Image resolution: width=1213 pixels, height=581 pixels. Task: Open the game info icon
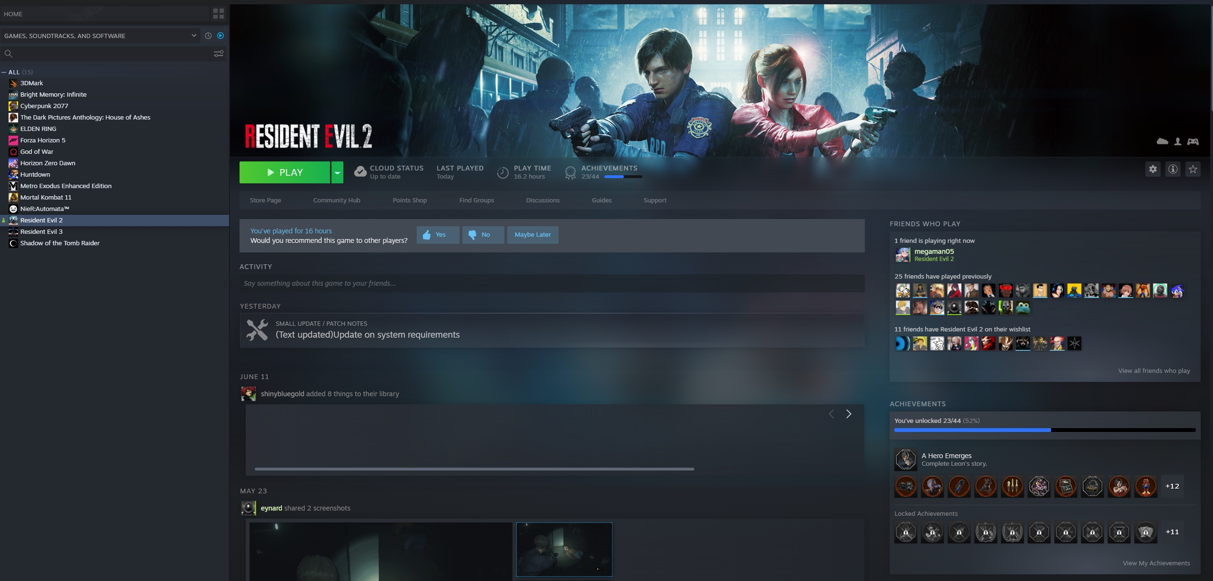coord(1173,169)
